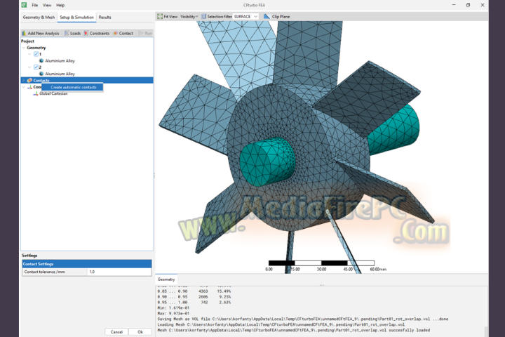
Task: Click the Ok button
Action: pos(140,332)
